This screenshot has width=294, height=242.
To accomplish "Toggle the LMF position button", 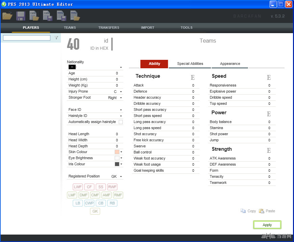I will click(72, 195).
